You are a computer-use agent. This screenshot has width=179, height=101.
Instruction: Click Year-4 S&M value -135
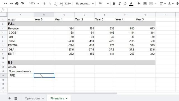pyautogui.click(x=125, y=41)
